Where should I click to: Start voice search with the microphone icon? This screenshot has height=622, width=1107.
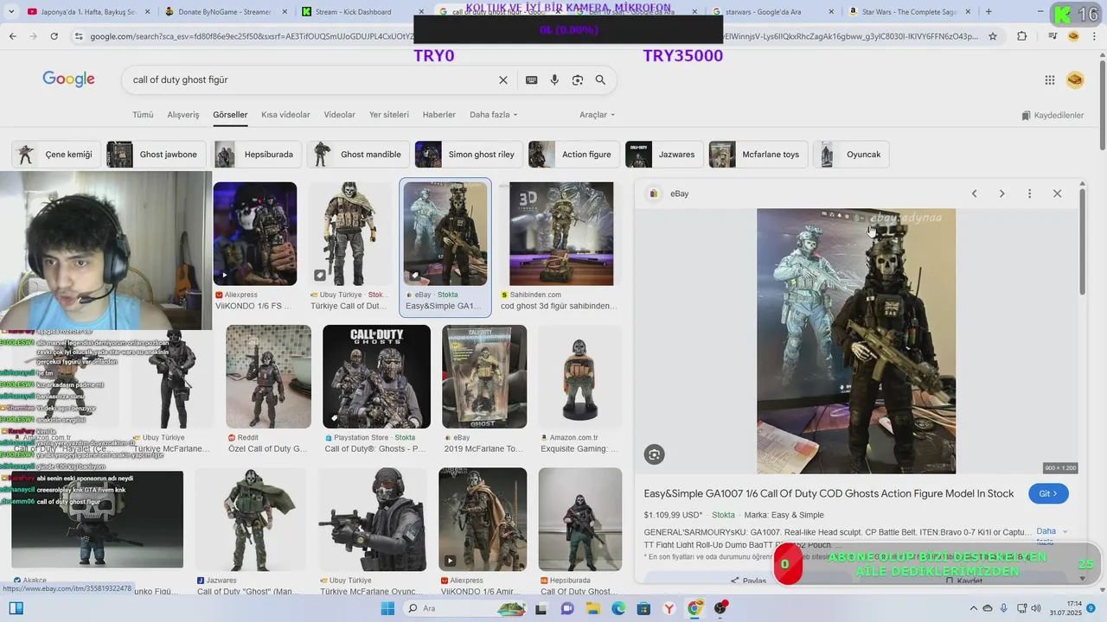[554, 79]
